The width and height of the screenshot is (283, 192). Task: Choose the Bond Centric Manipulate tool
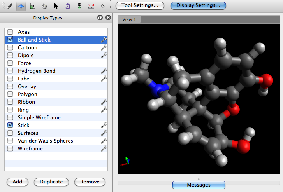pyautogui.click(x=32, y=6)
